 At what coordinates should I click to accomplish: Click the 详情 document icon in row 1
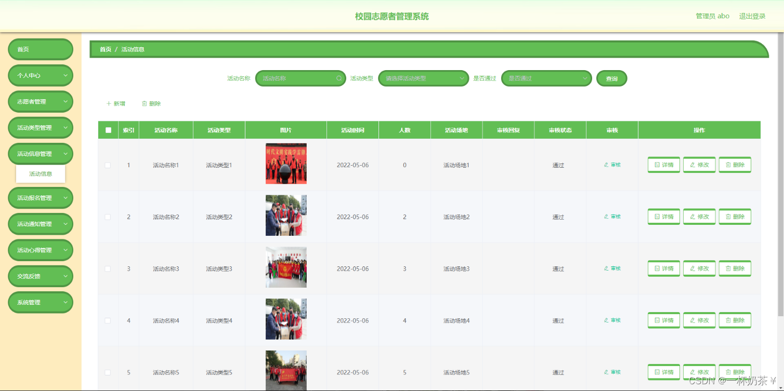coord(657,165)
